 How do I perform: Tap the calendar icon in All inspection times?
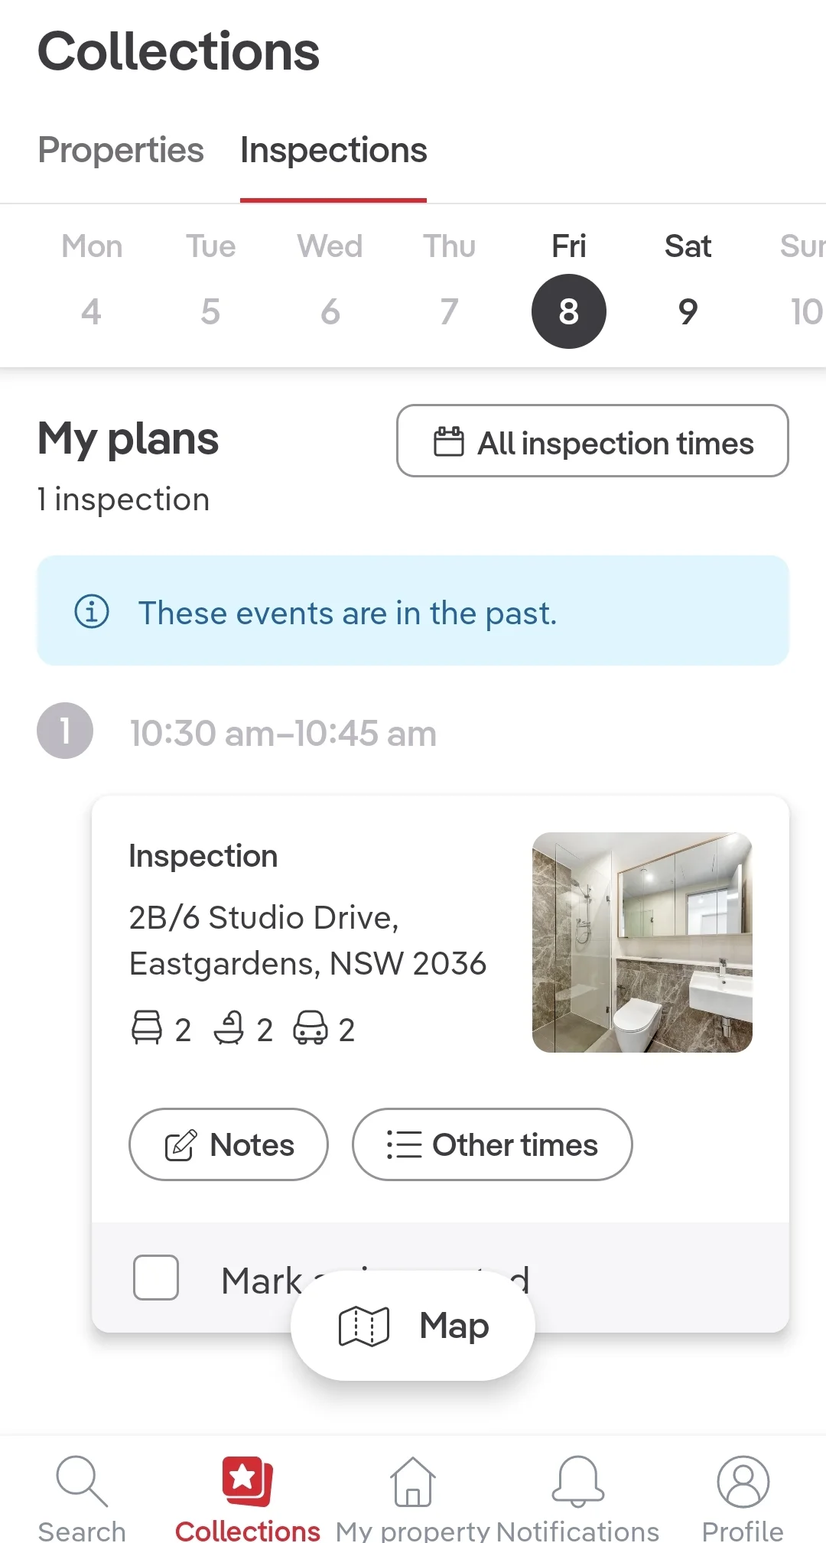point(449,441)
